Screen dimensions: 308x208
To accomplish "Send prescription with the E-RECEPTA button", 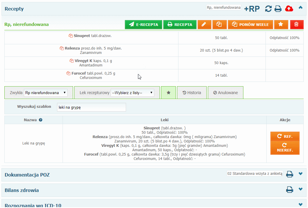I will click(144, 24).
